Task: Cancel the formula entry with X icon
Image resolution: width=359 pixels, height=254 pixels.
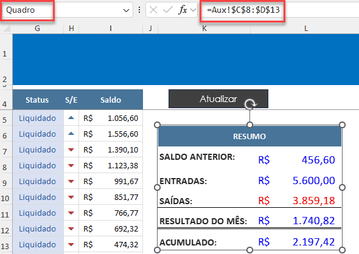Action: tap(153, 10)
